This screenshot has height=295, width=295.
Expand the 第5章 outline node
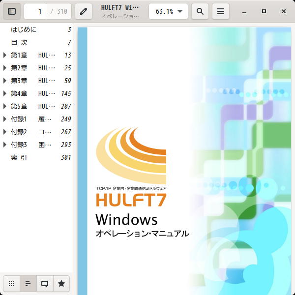tap(5, 106)
